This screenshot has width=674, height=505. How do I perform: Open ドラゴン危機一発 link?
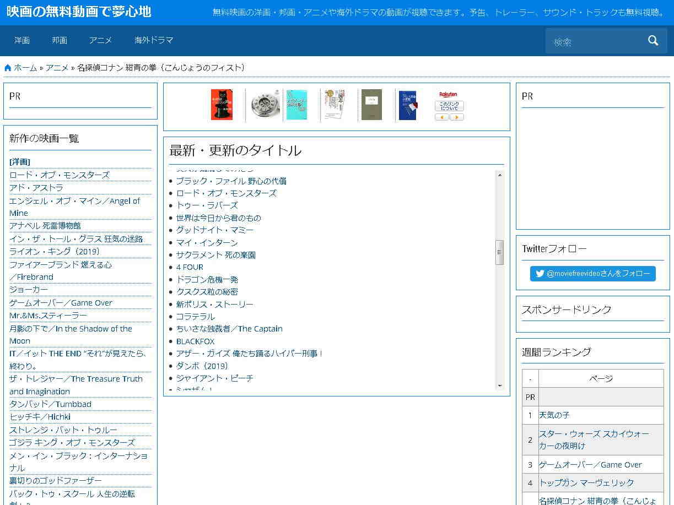(x=207, y=279)
